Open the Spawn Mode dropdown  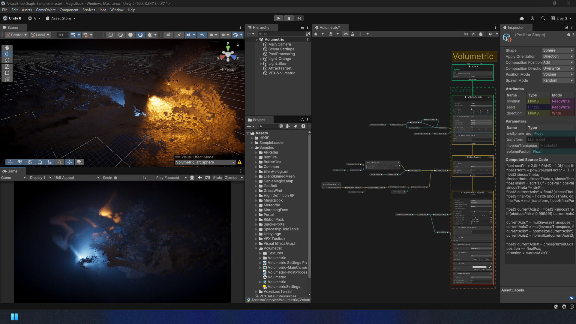tap(558, 80)
